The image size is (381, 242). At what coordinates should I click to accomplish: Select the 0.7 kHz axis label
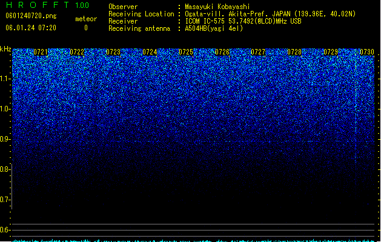[5, 200]
